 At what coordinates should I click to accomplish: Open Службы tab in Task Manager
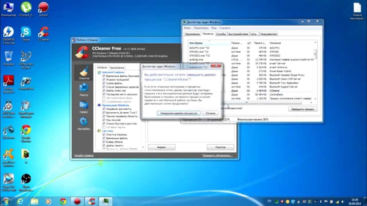coord(221,34)
